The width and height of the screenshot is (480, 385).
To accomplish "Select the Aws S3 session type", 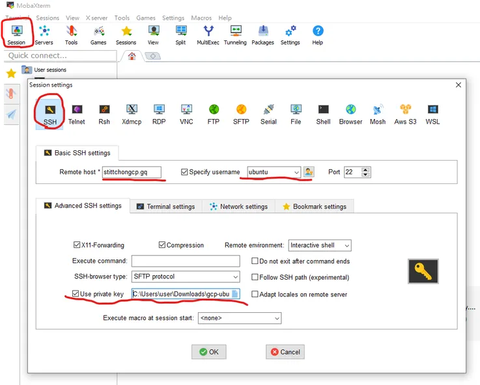I will [405, 114].
